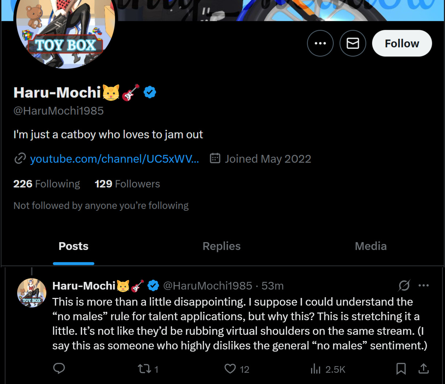Switch to the Media tab

[x=371, y=247]
